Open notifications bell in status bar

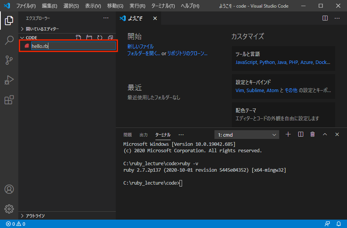(339, 224)
